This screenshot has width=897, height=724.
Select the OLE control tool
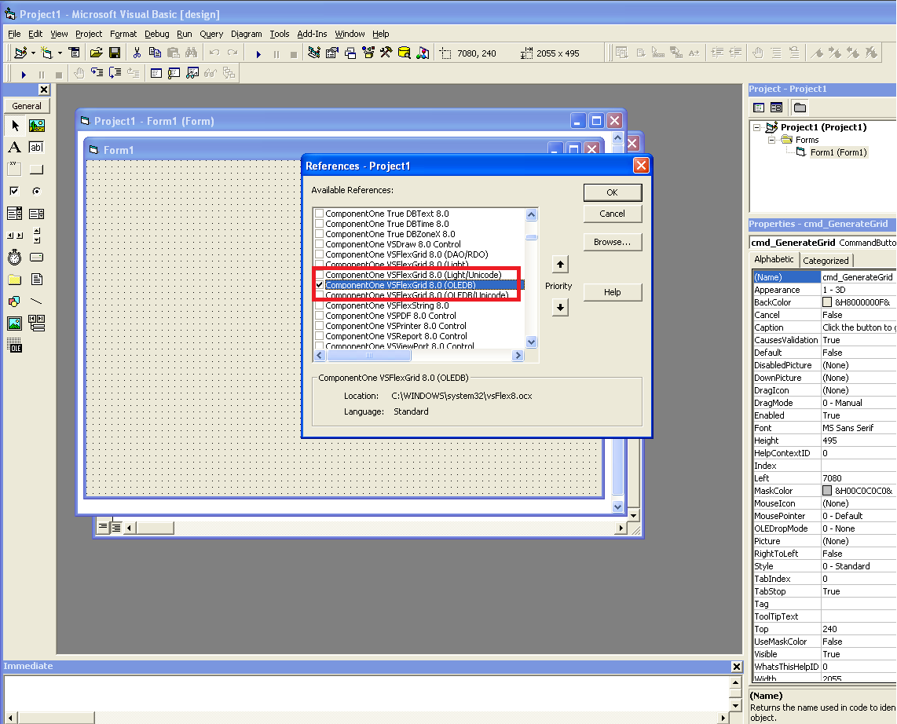(x=15, y=345)
